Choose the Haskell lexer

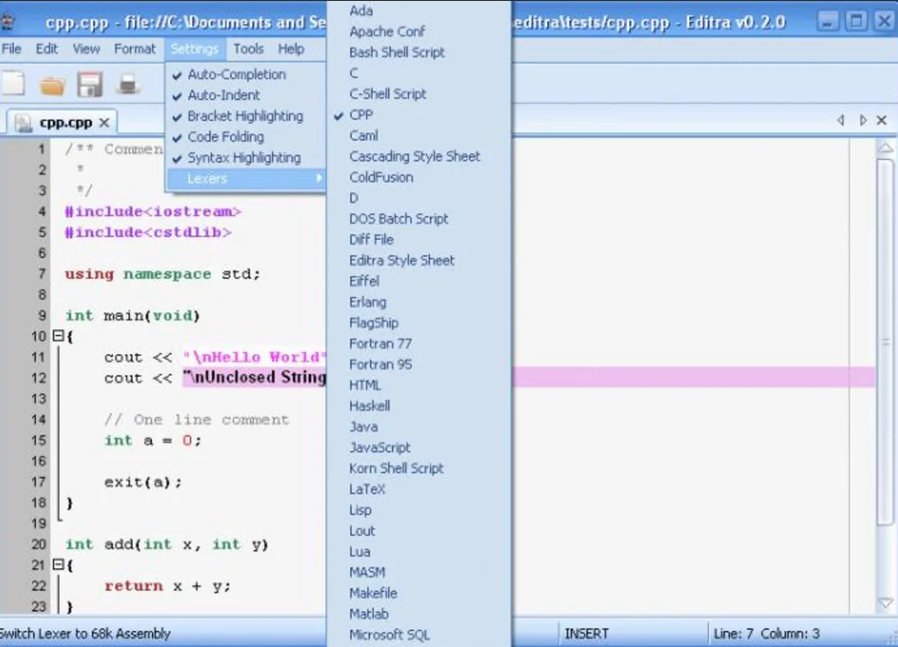(x=419, y=406)
